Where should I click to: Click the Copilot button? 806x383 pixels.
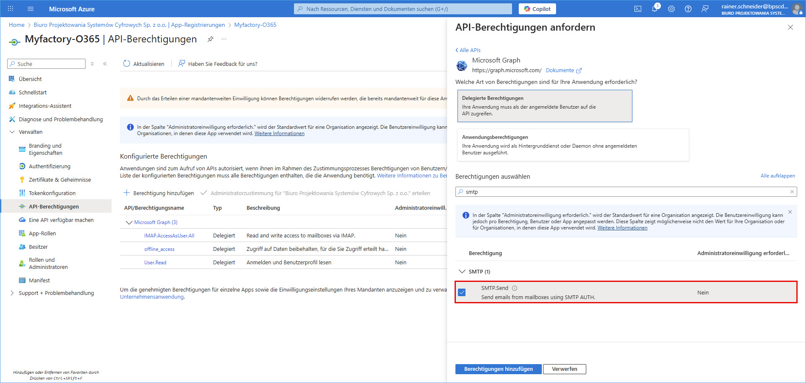[x=537, y=9]
